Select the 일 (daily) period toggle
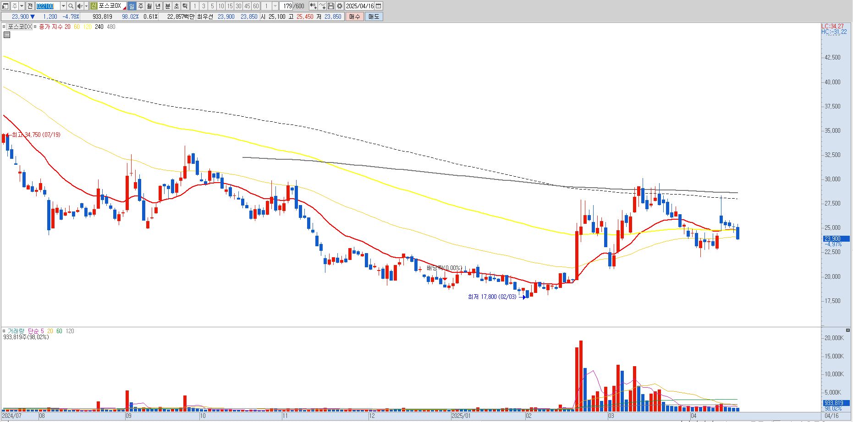Viewport: 853px width, 422px height. [132, 6]
